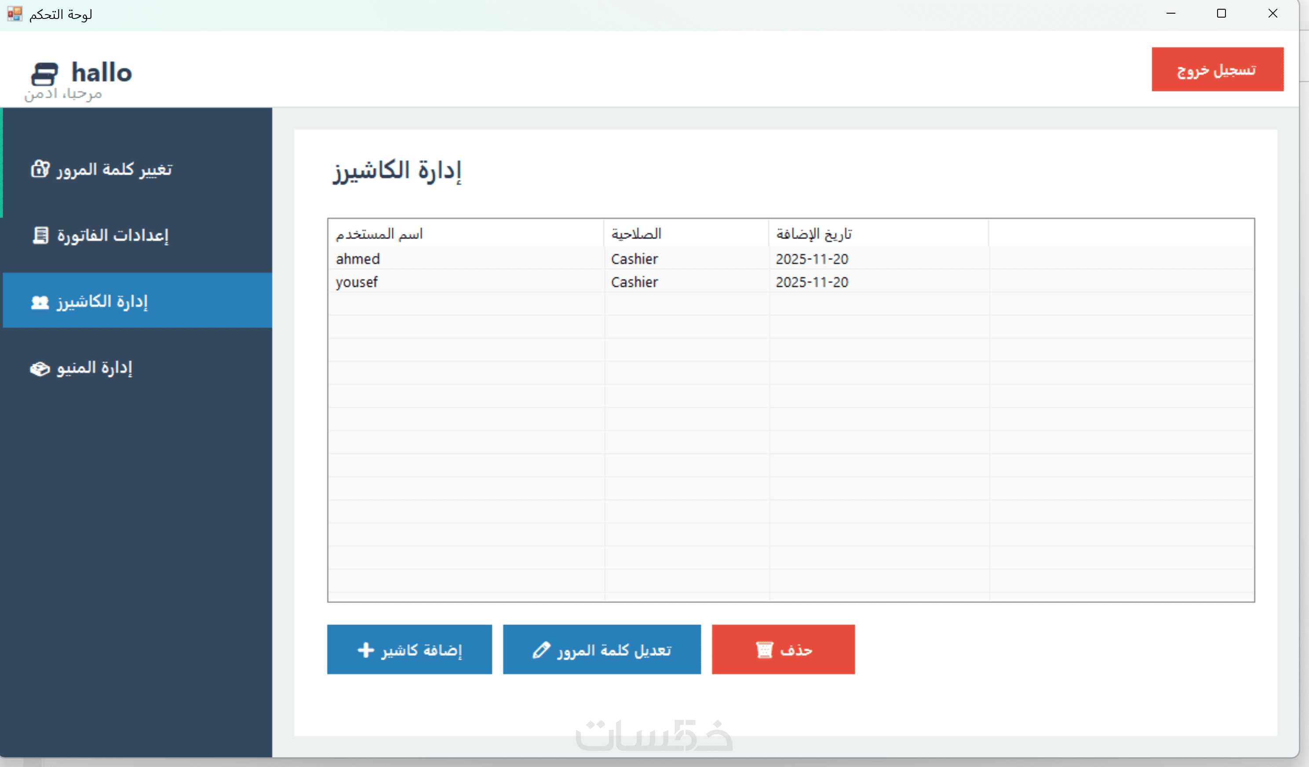Image resolution: width=1309 pixels, height=767 pixels.
Task: Open the تغيير كلمة المرور menu item
Action: click(x=114, y=169)
